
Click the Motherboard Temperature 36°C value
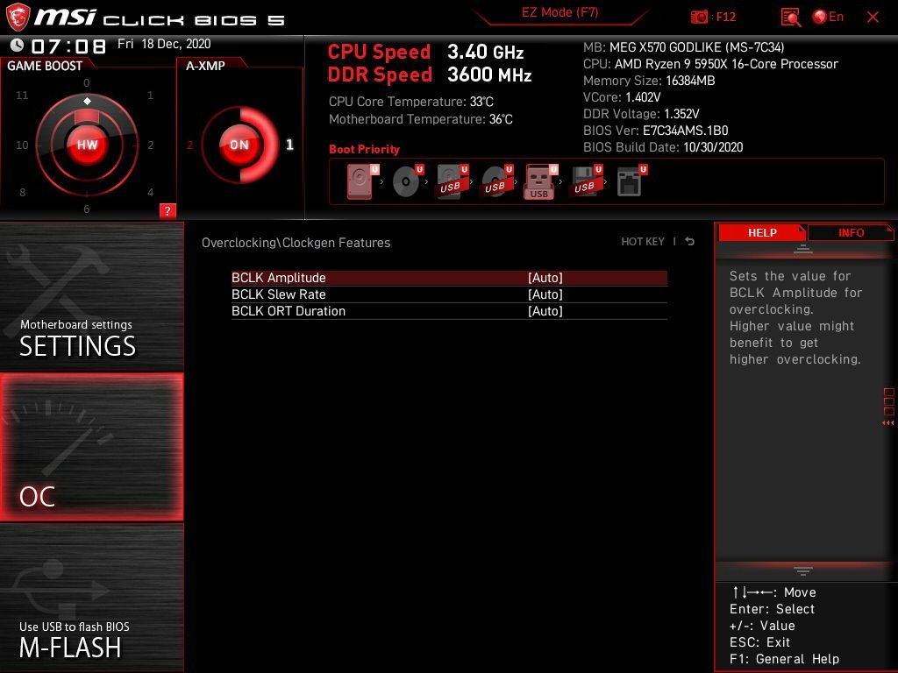pos(501,119)
